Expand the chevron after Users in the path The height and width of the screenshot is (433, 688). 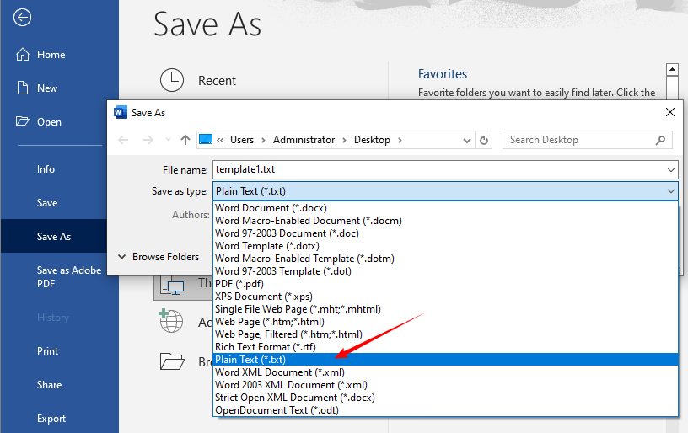click(x=263, y=140)
